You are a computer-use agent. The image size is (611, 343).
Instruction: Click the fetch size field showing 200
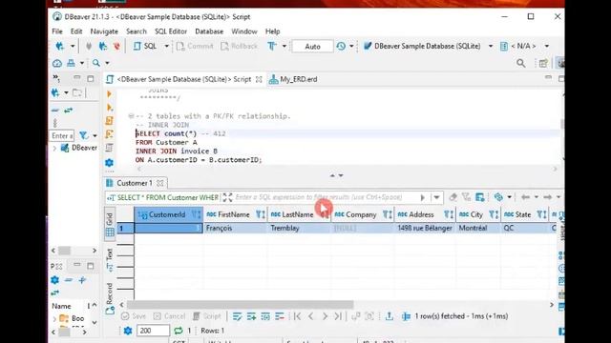click(x=153, y=331)
